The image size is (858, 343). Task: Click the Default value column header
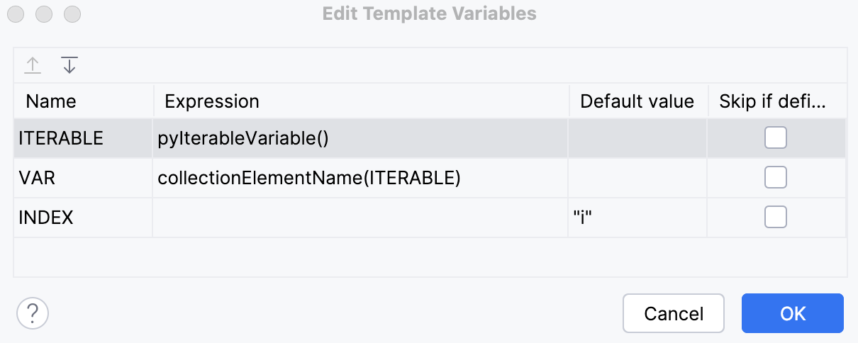[637, 101]
